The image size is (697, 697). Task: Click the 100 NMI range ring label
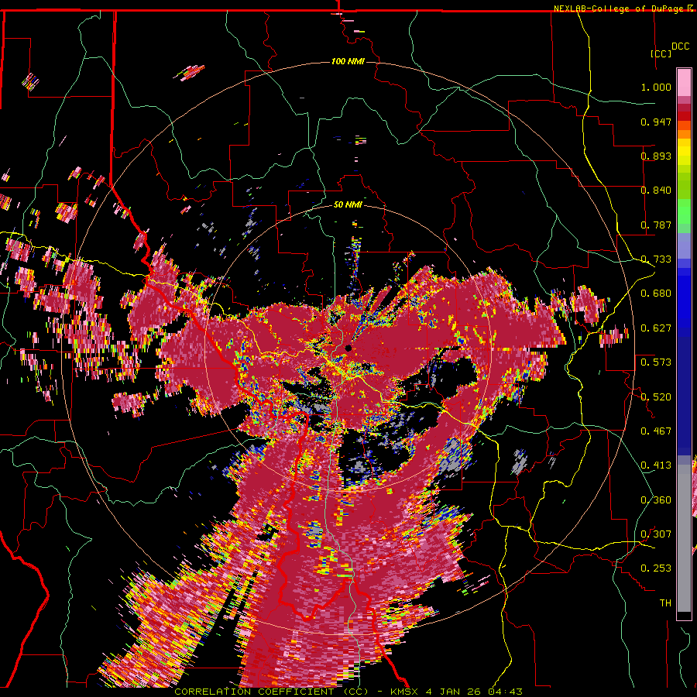[348, 61]
